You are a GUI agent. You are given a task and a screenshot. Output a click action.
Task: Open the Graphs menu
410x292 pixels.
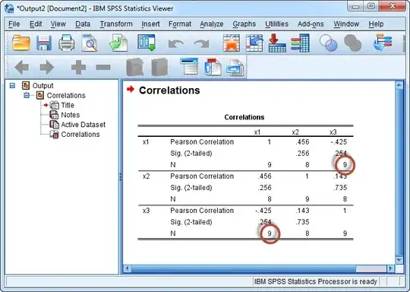[244, 24]
